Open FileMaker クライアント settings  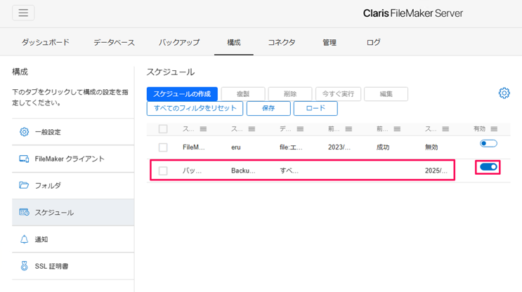pos(73,159)
